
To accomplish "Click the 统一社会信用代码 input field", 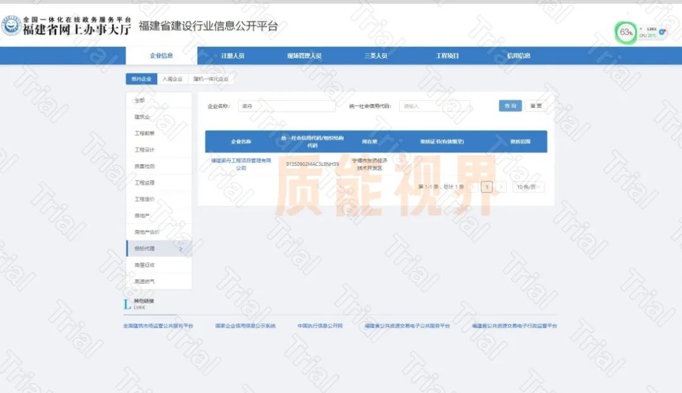I will pos(434,106).
